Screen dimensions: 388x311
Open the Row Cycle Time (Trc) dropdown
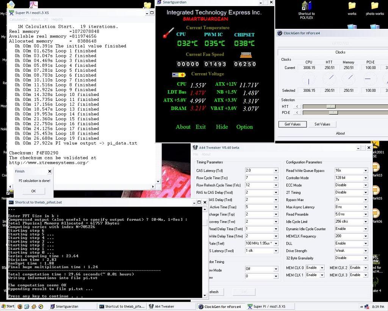tap(276, 178)
